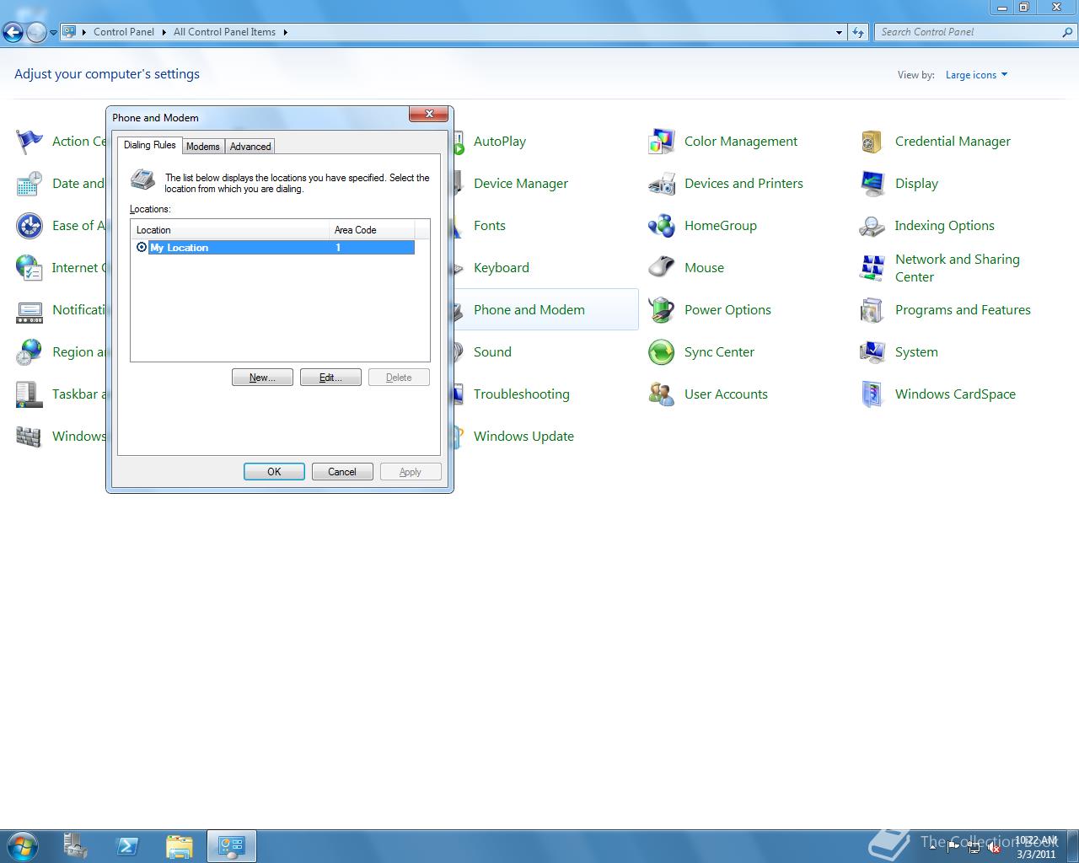Click the User Accounts icon

(x=662, y=394)
